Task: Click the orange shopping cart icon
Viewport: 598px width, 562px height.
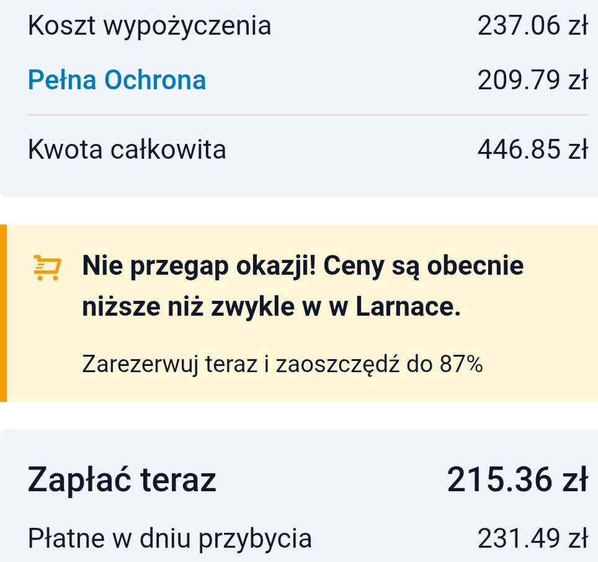Action: click(47, 267)
